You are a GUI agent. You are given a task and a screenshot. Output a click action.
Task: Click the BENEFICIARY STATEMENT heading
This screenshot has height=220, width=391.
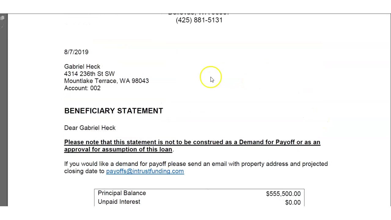[113, 111]
